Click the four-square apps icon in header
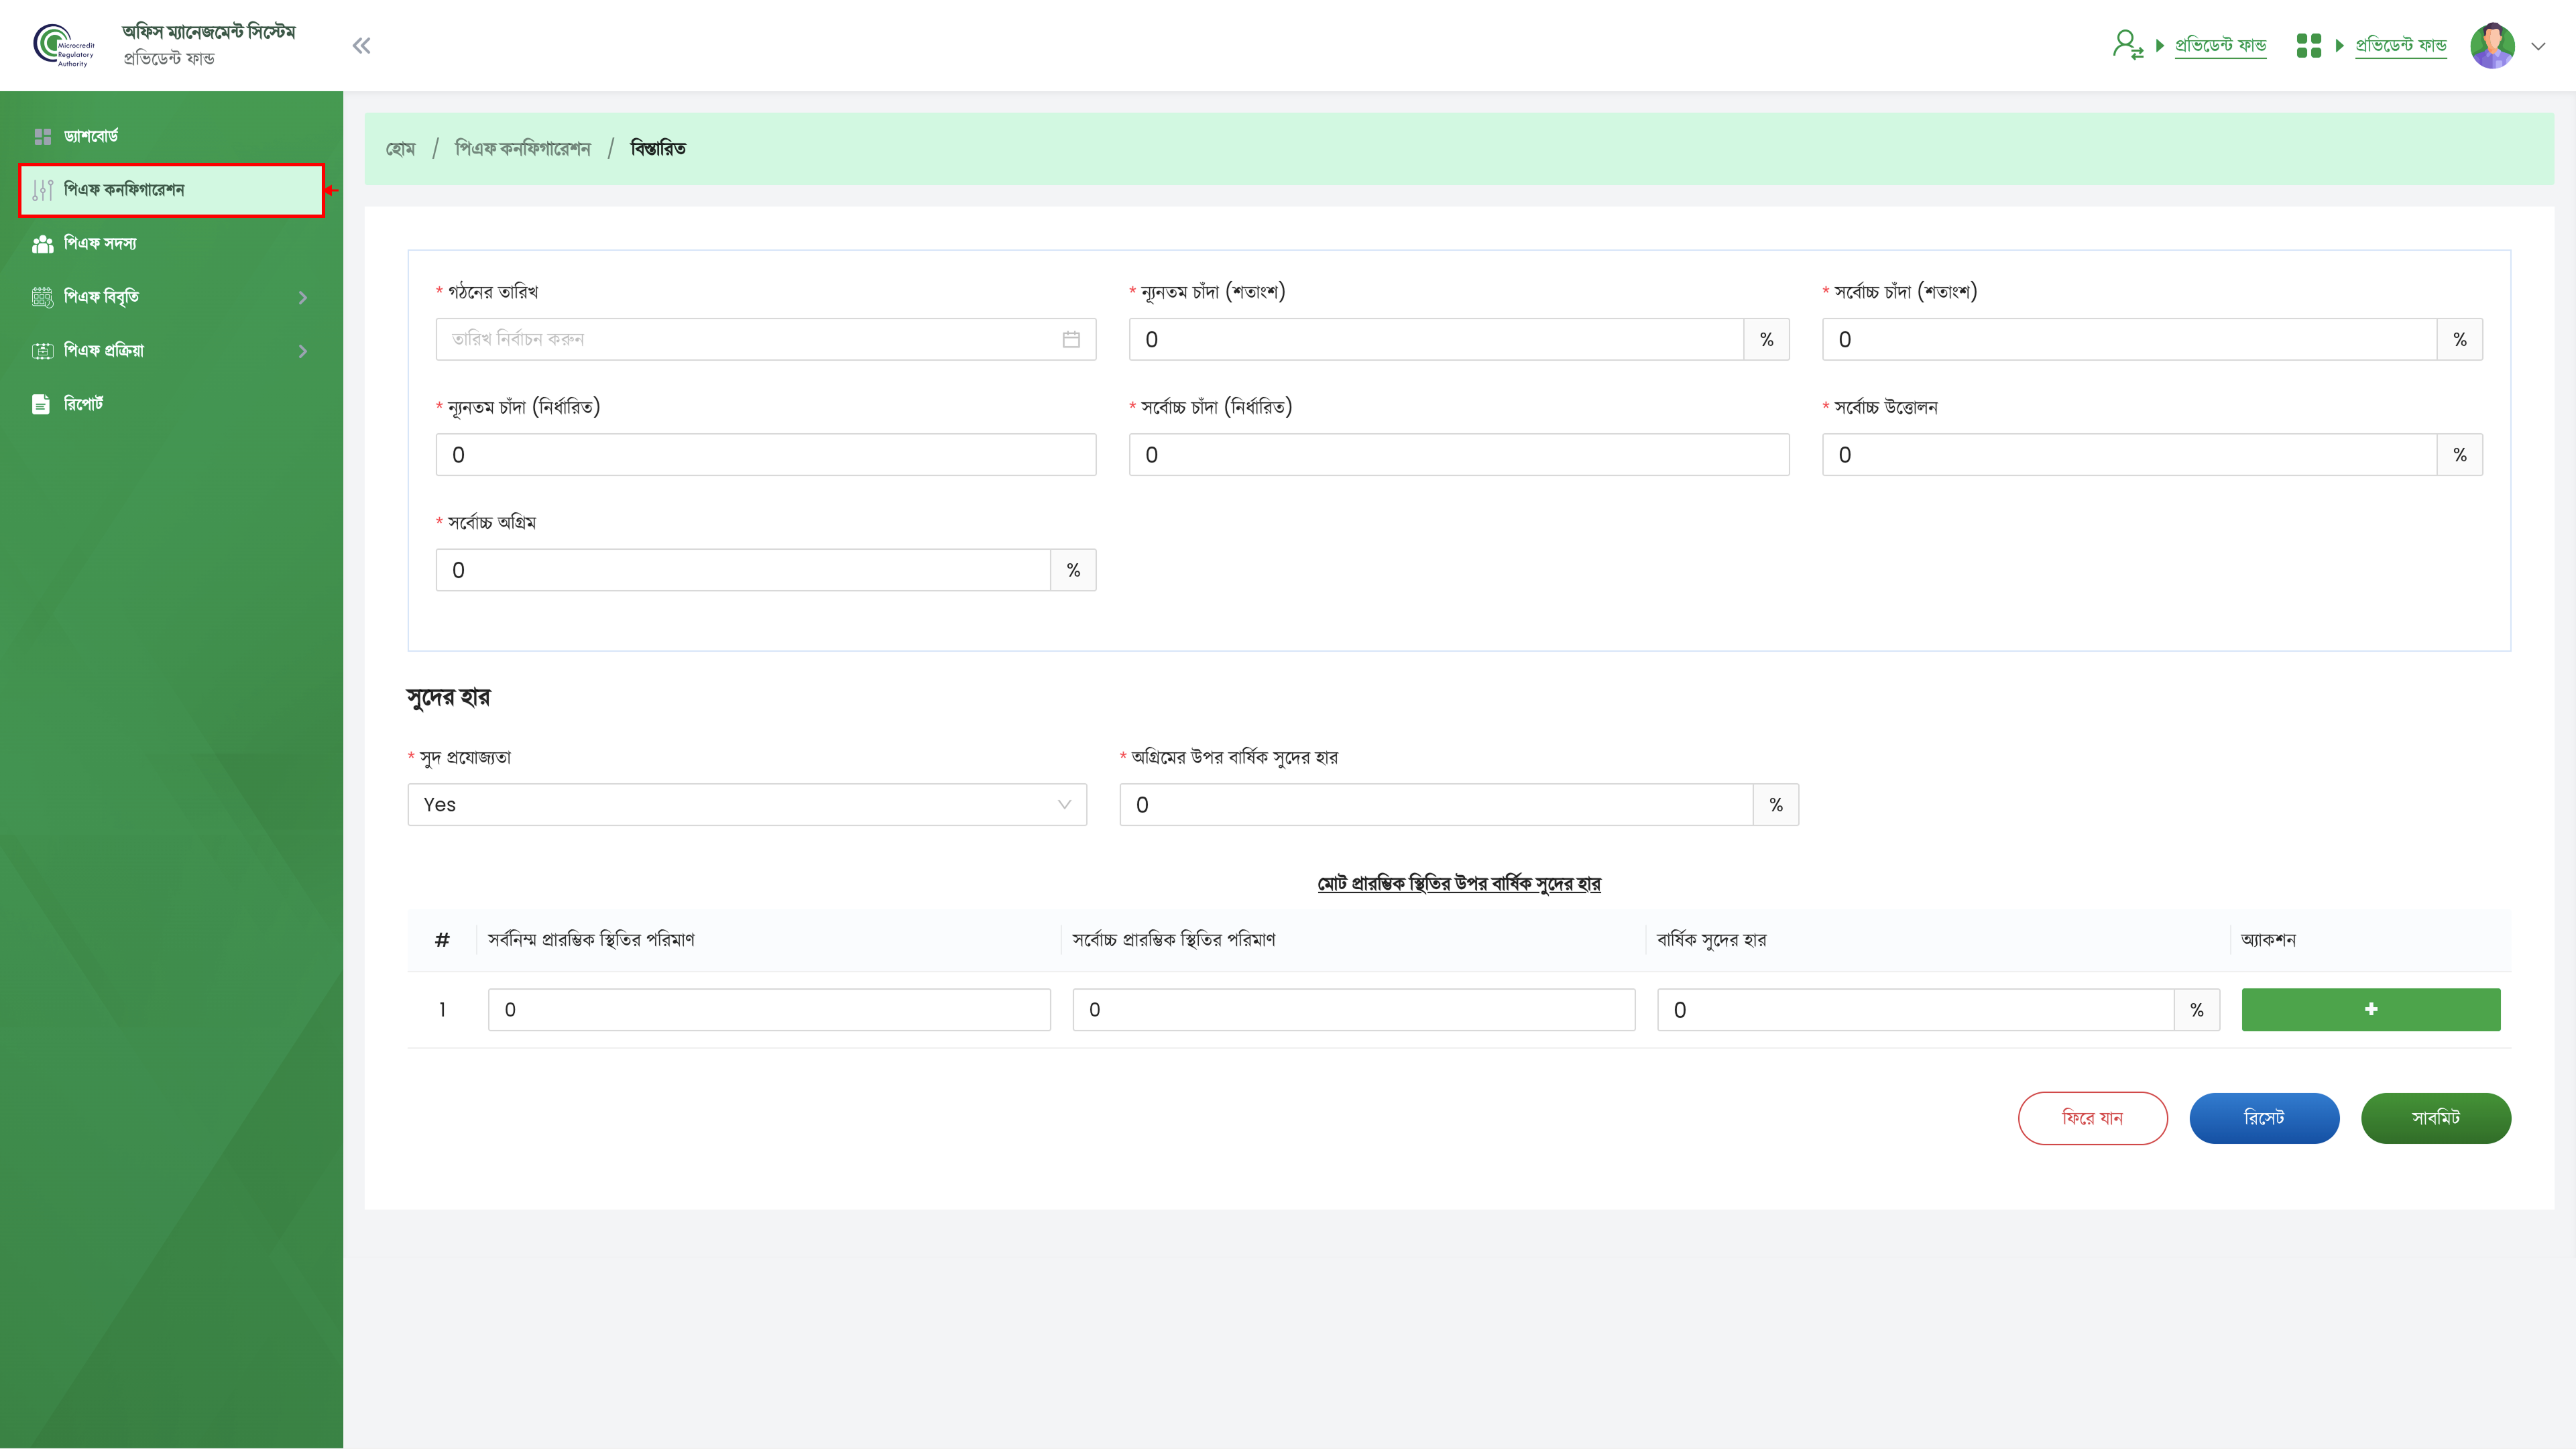Image resolution: width=2576 pixels, height=1449 pixels. (2308, 46)
